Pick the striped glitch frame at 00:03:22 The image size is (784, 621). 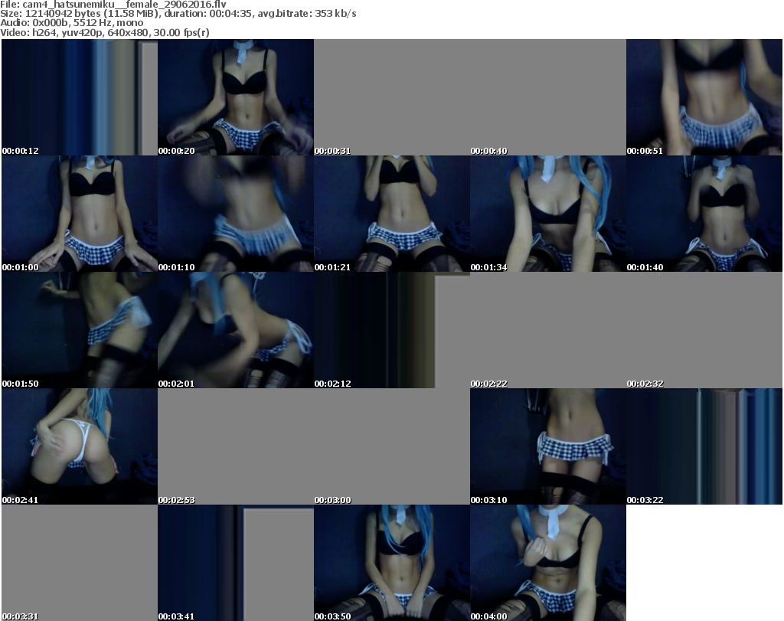coord(704,446)
